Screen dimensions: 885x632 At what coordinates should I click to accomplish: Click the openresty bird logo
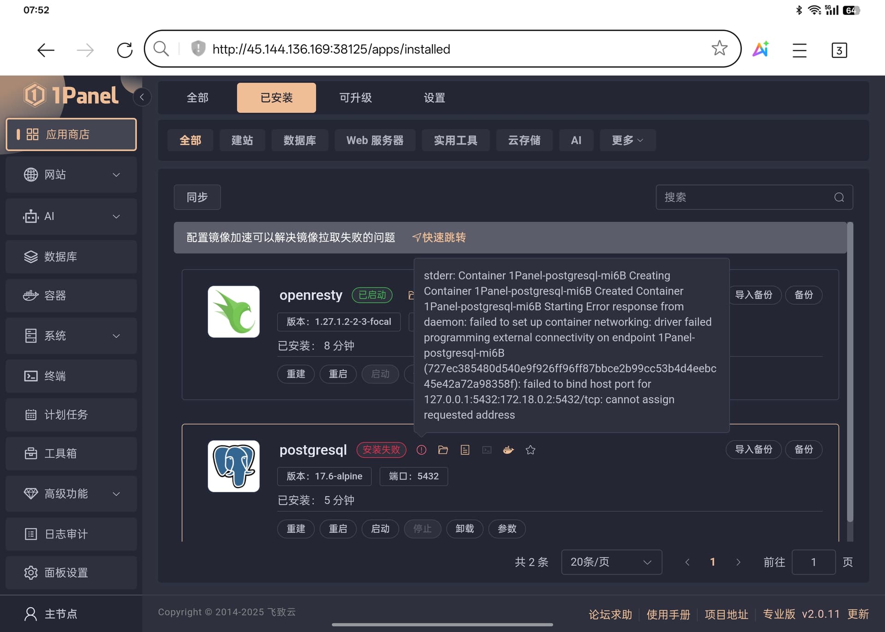[x=234, y=312]
